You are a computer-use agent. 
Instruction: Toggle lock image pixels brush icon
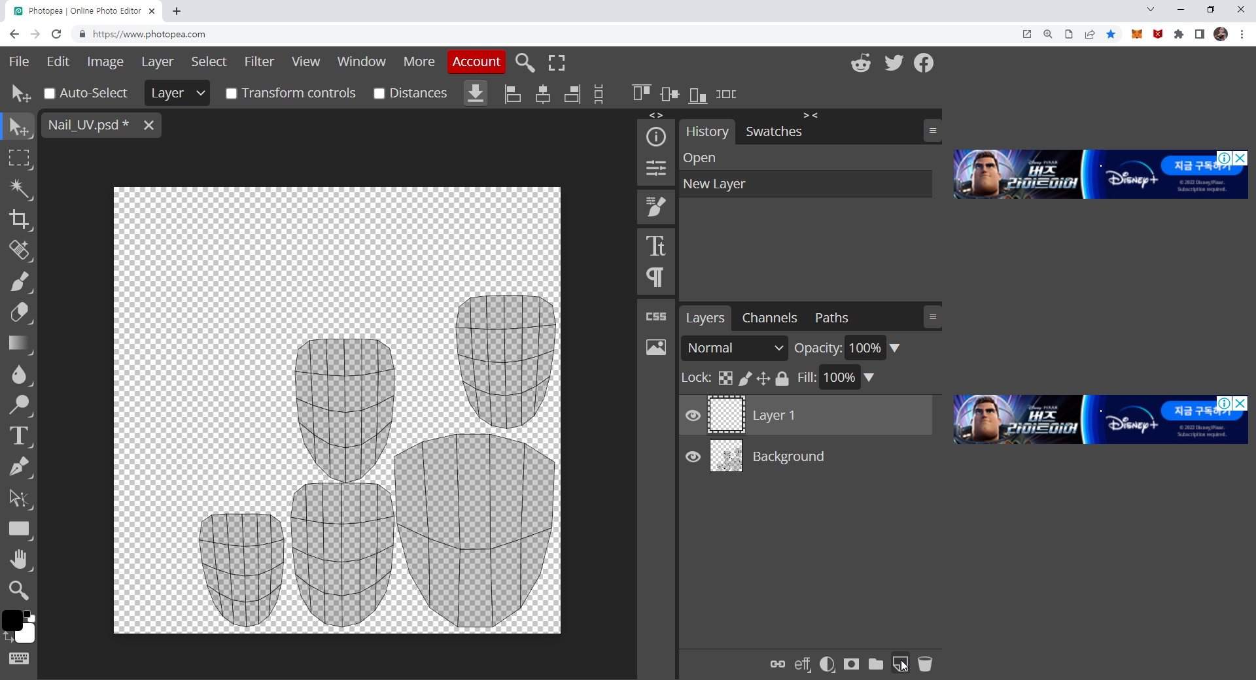(x=745, y=378)
